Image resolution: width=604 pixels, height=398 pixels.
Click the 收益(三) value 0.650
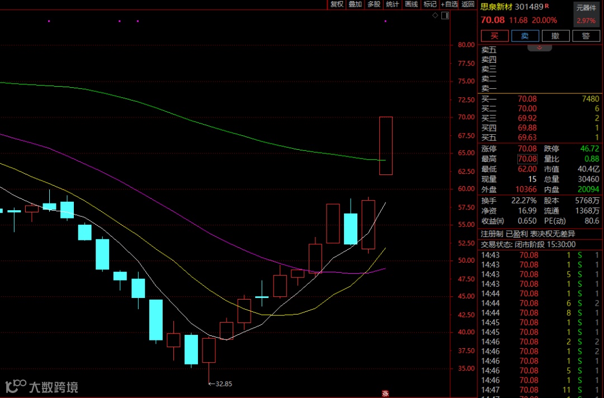tap(527, 221)
